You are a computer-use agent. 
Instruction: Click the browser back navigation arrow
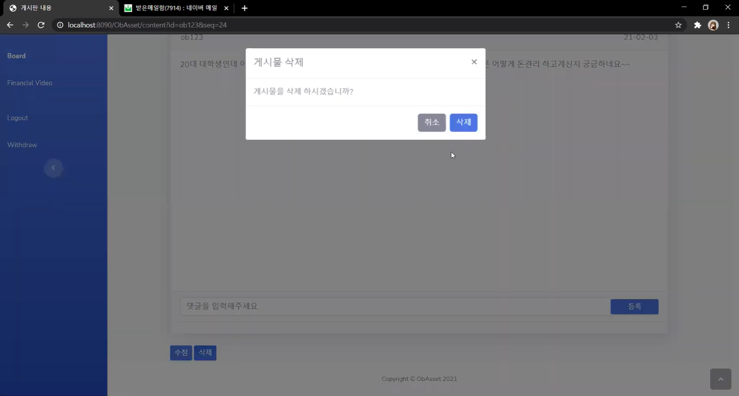10,24
